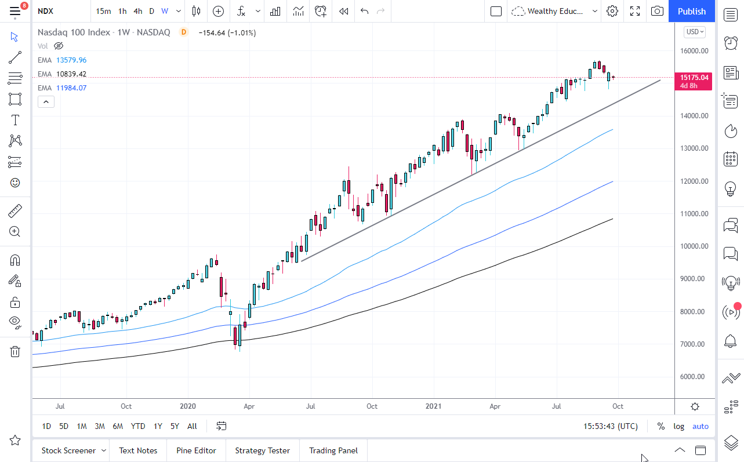Open the USD currency dropdown
Viewport: 744px width, 462px height.
(694, 32)
